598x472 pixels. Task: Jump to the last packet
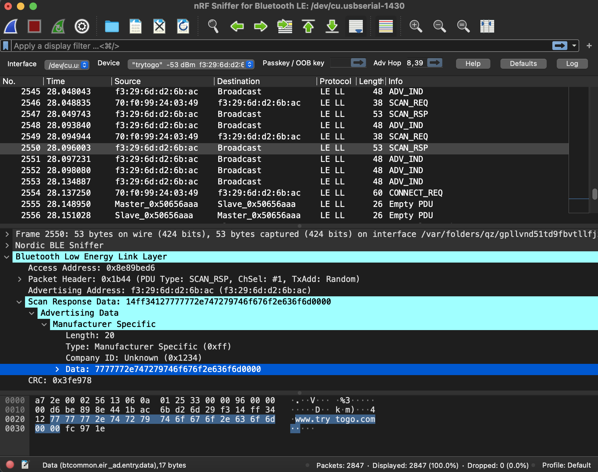pos(332,26)
